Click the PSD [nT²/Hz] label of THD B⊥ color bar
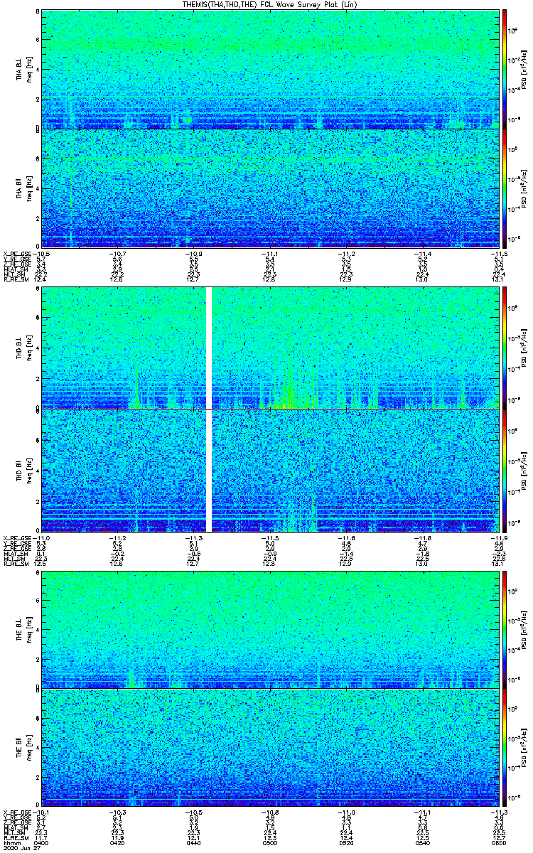This screenshot has width=533, height=853. pos(524,348)
